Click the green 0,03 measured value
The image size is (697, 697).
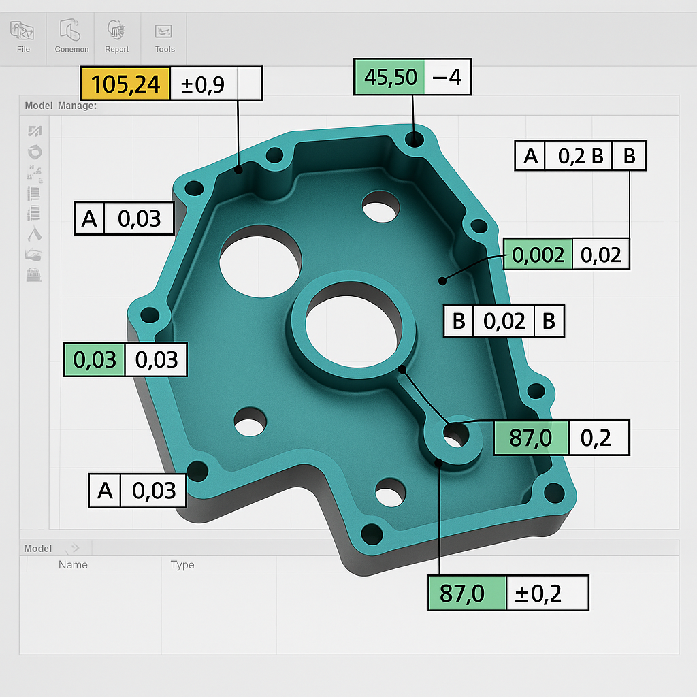(x=94, y=359)
